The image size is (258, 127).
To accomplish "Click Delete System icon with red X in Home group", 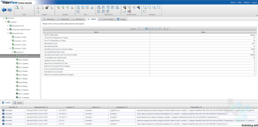I will coord(22,7).
